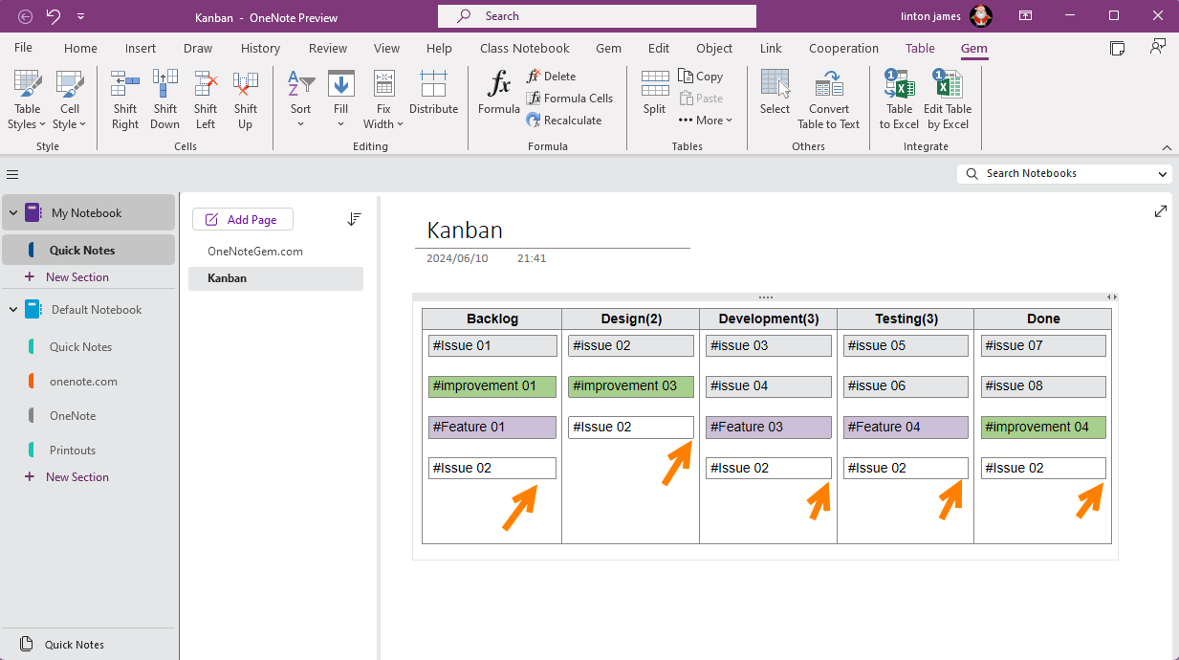The width and height of the screenshot is (1179, 660).
Task: Expand the More tables dropdown
Action: (x=706, y=121)
